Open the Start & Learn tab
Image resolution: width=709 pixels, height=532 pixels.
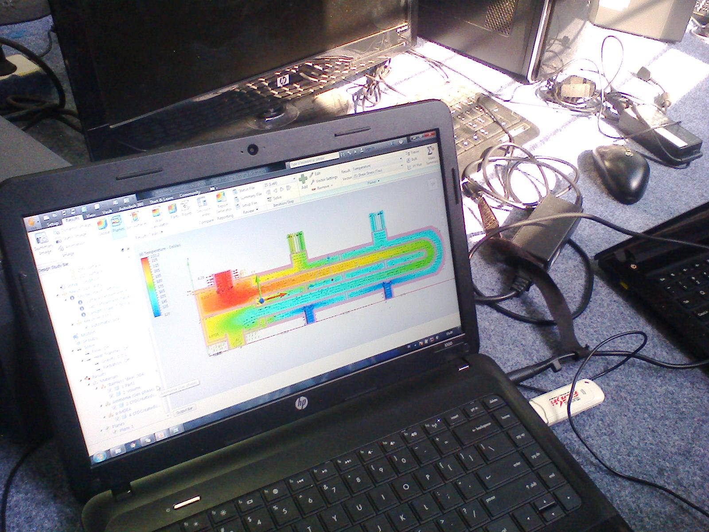click(162, 199)
